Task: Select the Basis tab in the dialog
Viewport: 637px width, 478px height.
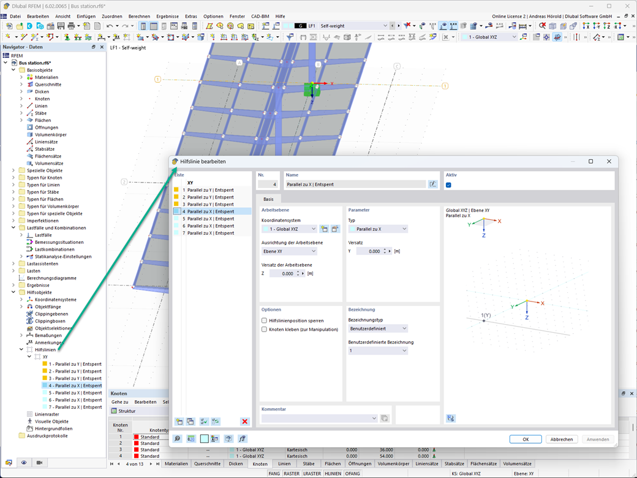Action: 268,199
